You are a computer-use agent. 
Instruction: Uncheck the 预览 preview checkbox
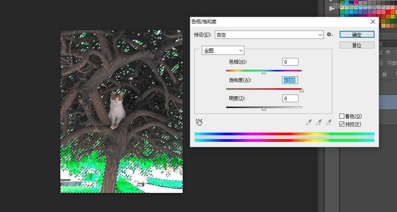coord(342,124)
